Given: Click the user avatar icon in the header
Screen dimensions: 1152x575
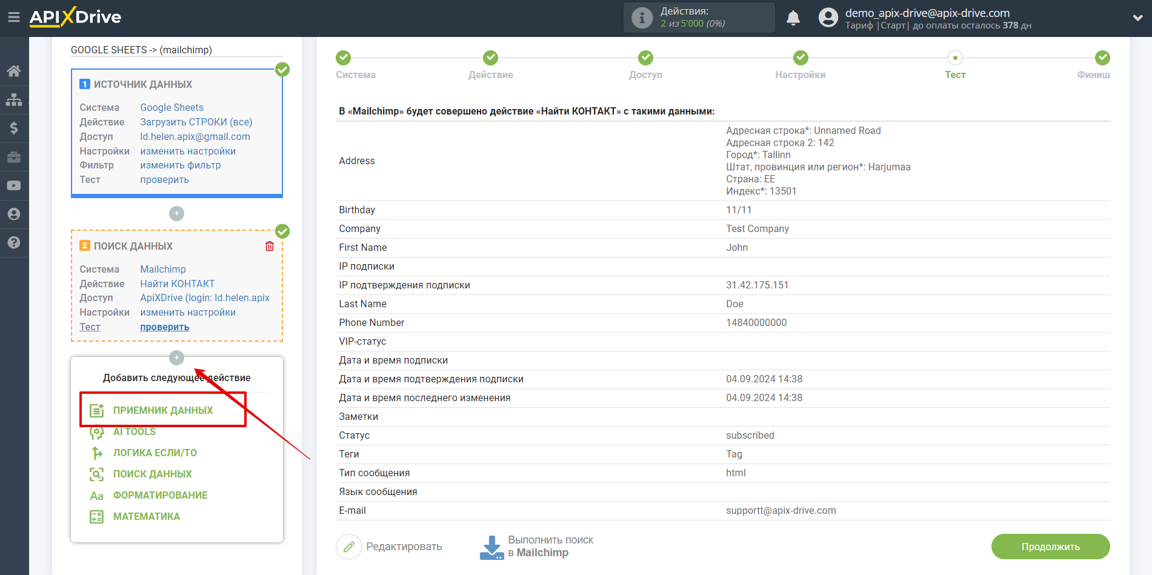Looking at the screenshot, I should point(828,18).
